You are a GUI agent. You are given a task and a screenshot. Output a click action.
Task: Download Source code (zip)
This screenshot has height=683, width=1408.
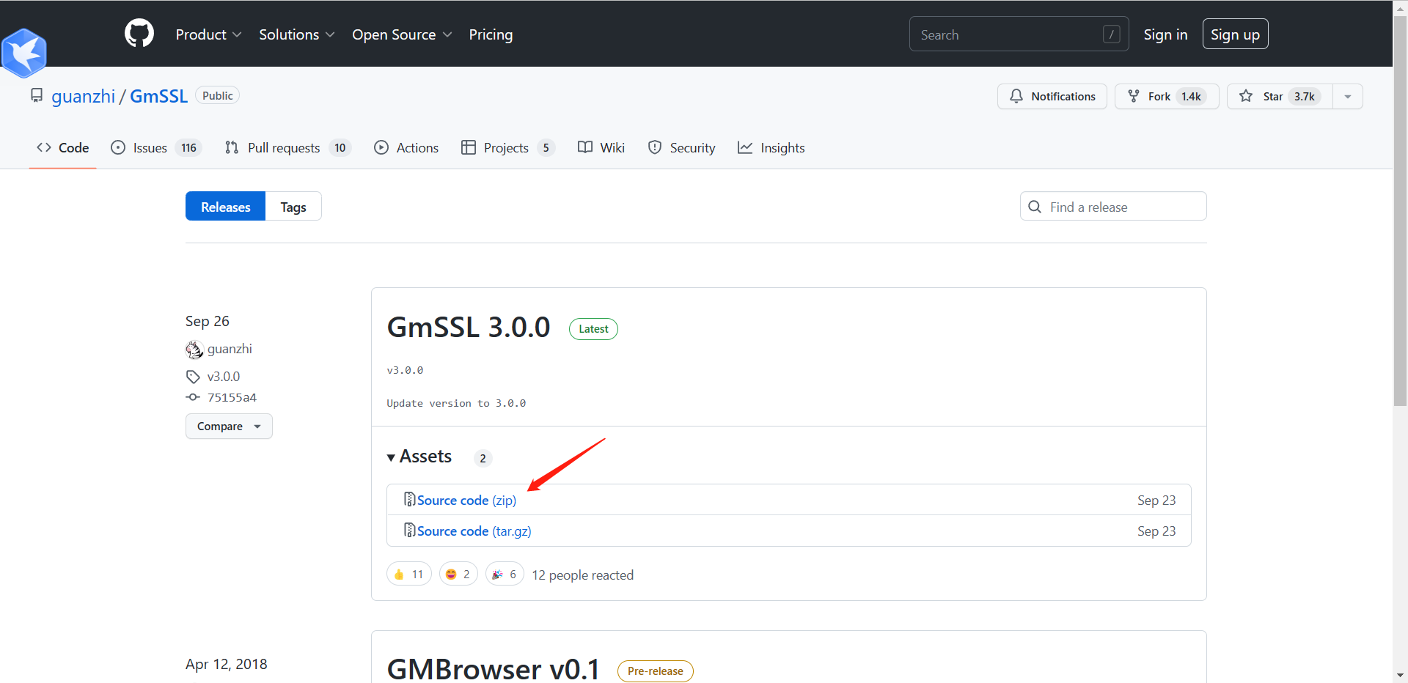pos(466,500)
